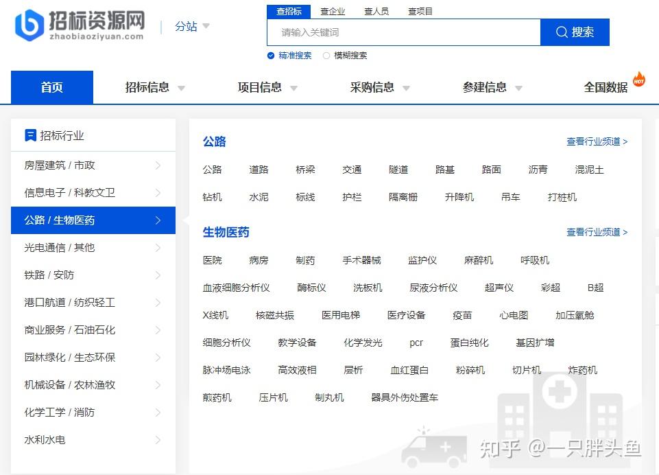
Task: Click the 监护仪 keyword link
Action: [x=422, y=260]
